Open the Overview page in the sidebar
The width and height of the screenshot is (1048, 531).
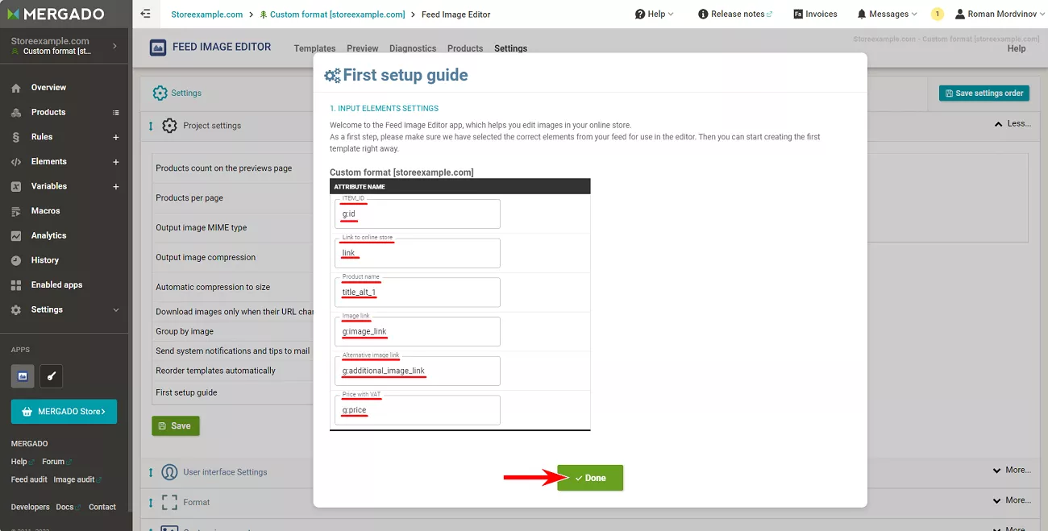(48, 87)
